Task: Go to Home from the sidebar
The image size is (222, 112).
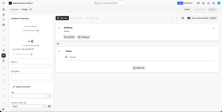Action: click(x=4, y=9)
